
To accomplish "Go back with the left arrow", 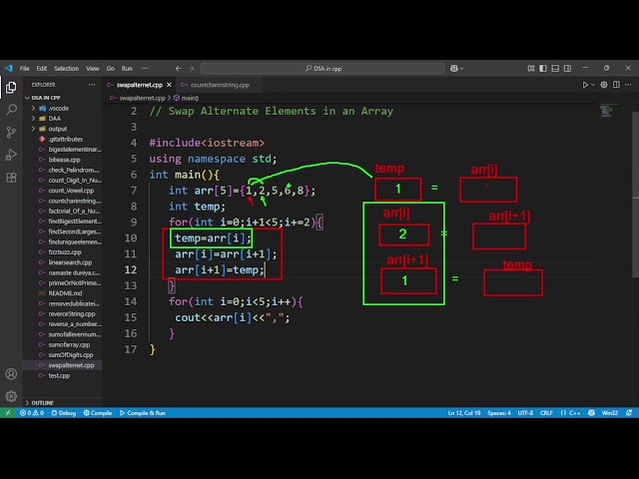I will click(x=179, y=69).
